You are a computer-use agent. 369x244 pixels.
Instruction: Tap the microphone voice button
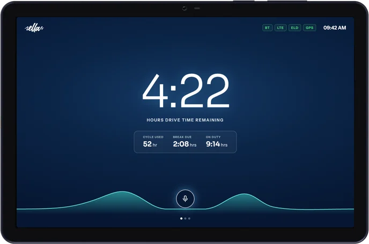[x=185, y=199]
